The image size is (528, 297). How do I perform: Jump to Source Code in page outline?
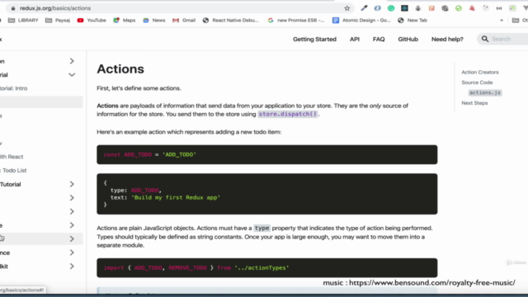point(477,82)
